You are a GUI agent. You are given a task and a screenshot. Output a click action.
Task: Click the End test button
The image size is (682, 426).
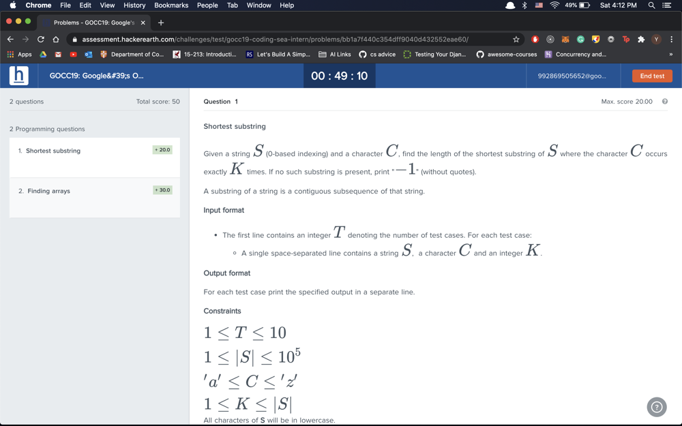(x=651, y=76)
